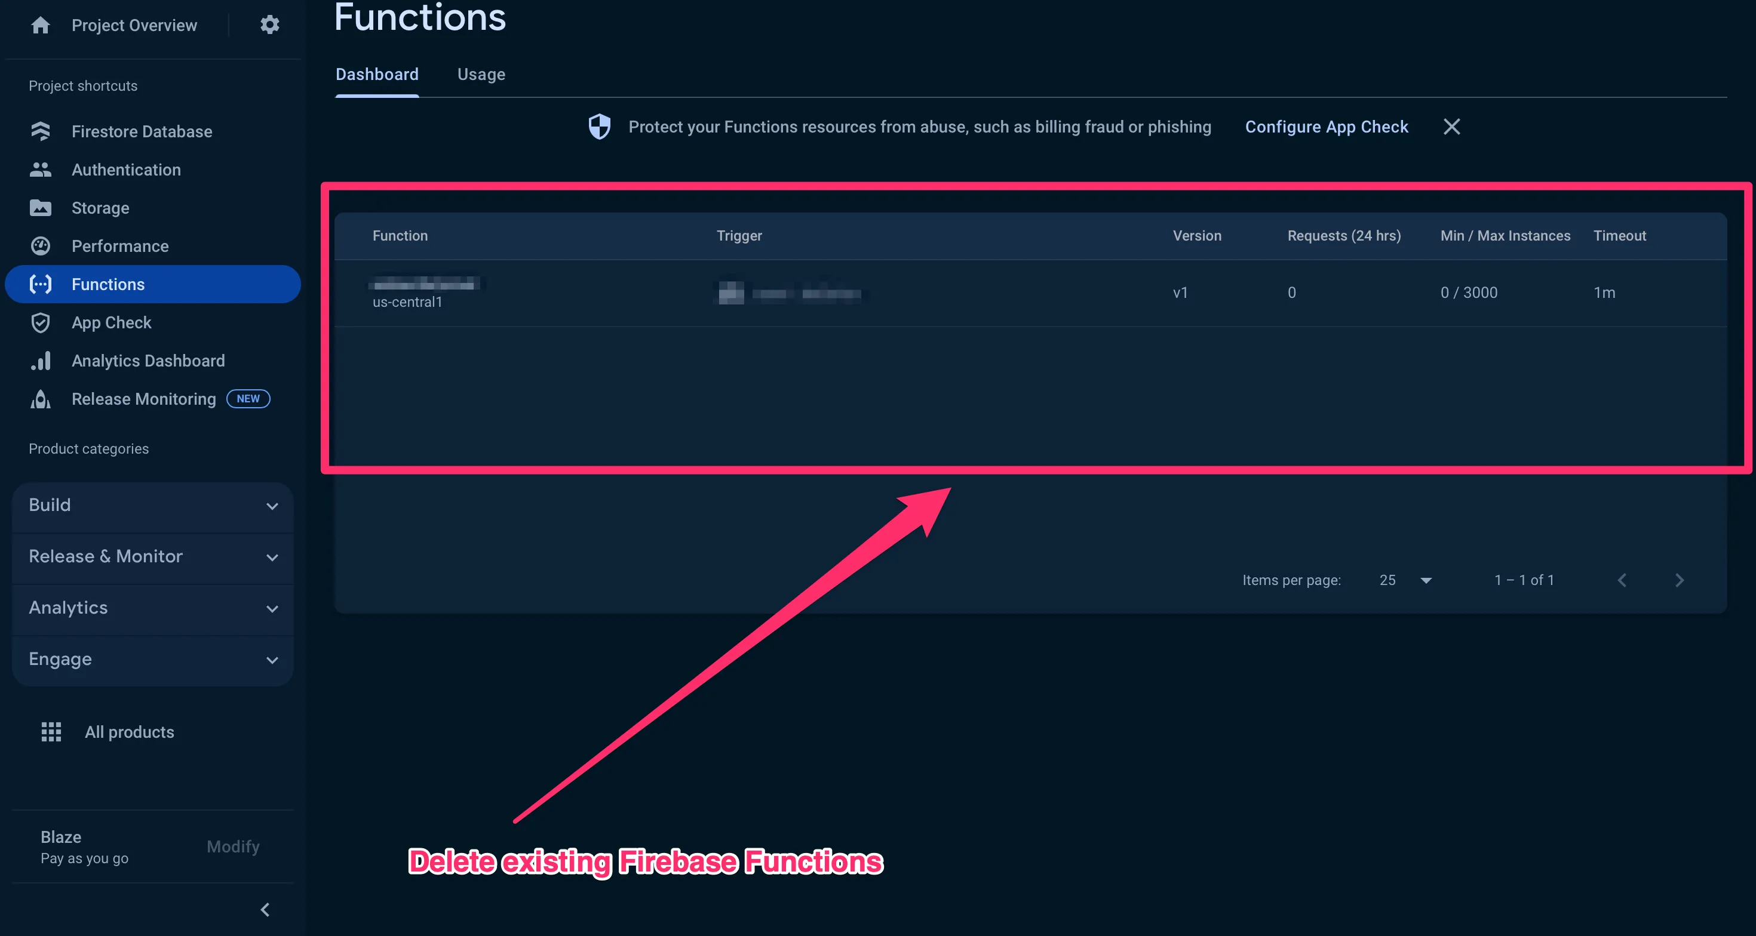Click Configure App Check link

point(1327,127)
